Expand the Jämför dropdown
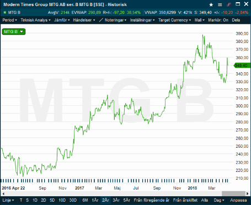The width and height of the screenshot is (251, 205). (x=62, y=20)
